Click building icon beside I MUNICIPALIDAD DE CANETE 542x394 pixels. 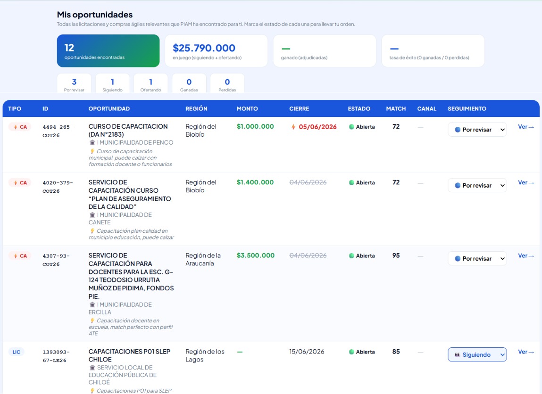[x=92, y=215]
